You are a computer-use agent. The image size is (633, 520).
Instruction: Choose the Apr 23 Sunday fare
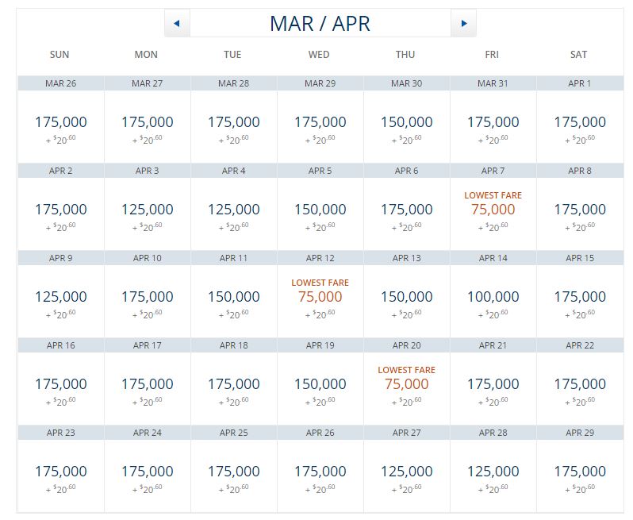click(60, 472)
